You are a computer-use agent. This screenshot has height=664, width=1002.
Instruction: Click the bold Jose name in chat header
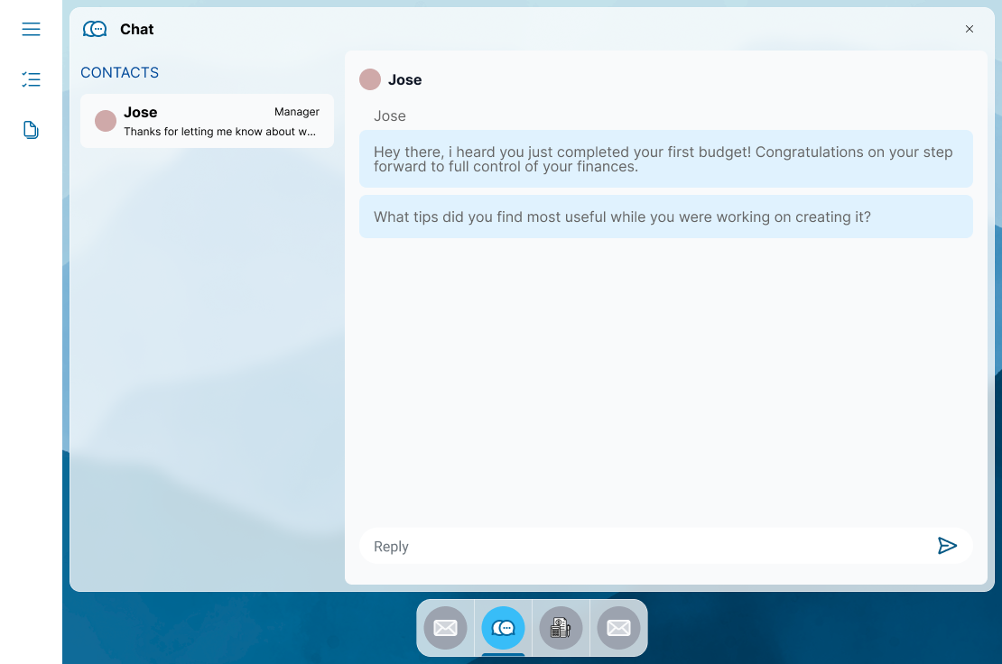pos(404,79)
